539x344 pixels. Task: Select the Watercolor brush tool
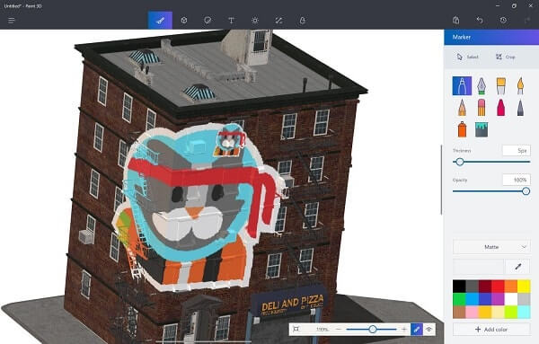pos(520,86)
